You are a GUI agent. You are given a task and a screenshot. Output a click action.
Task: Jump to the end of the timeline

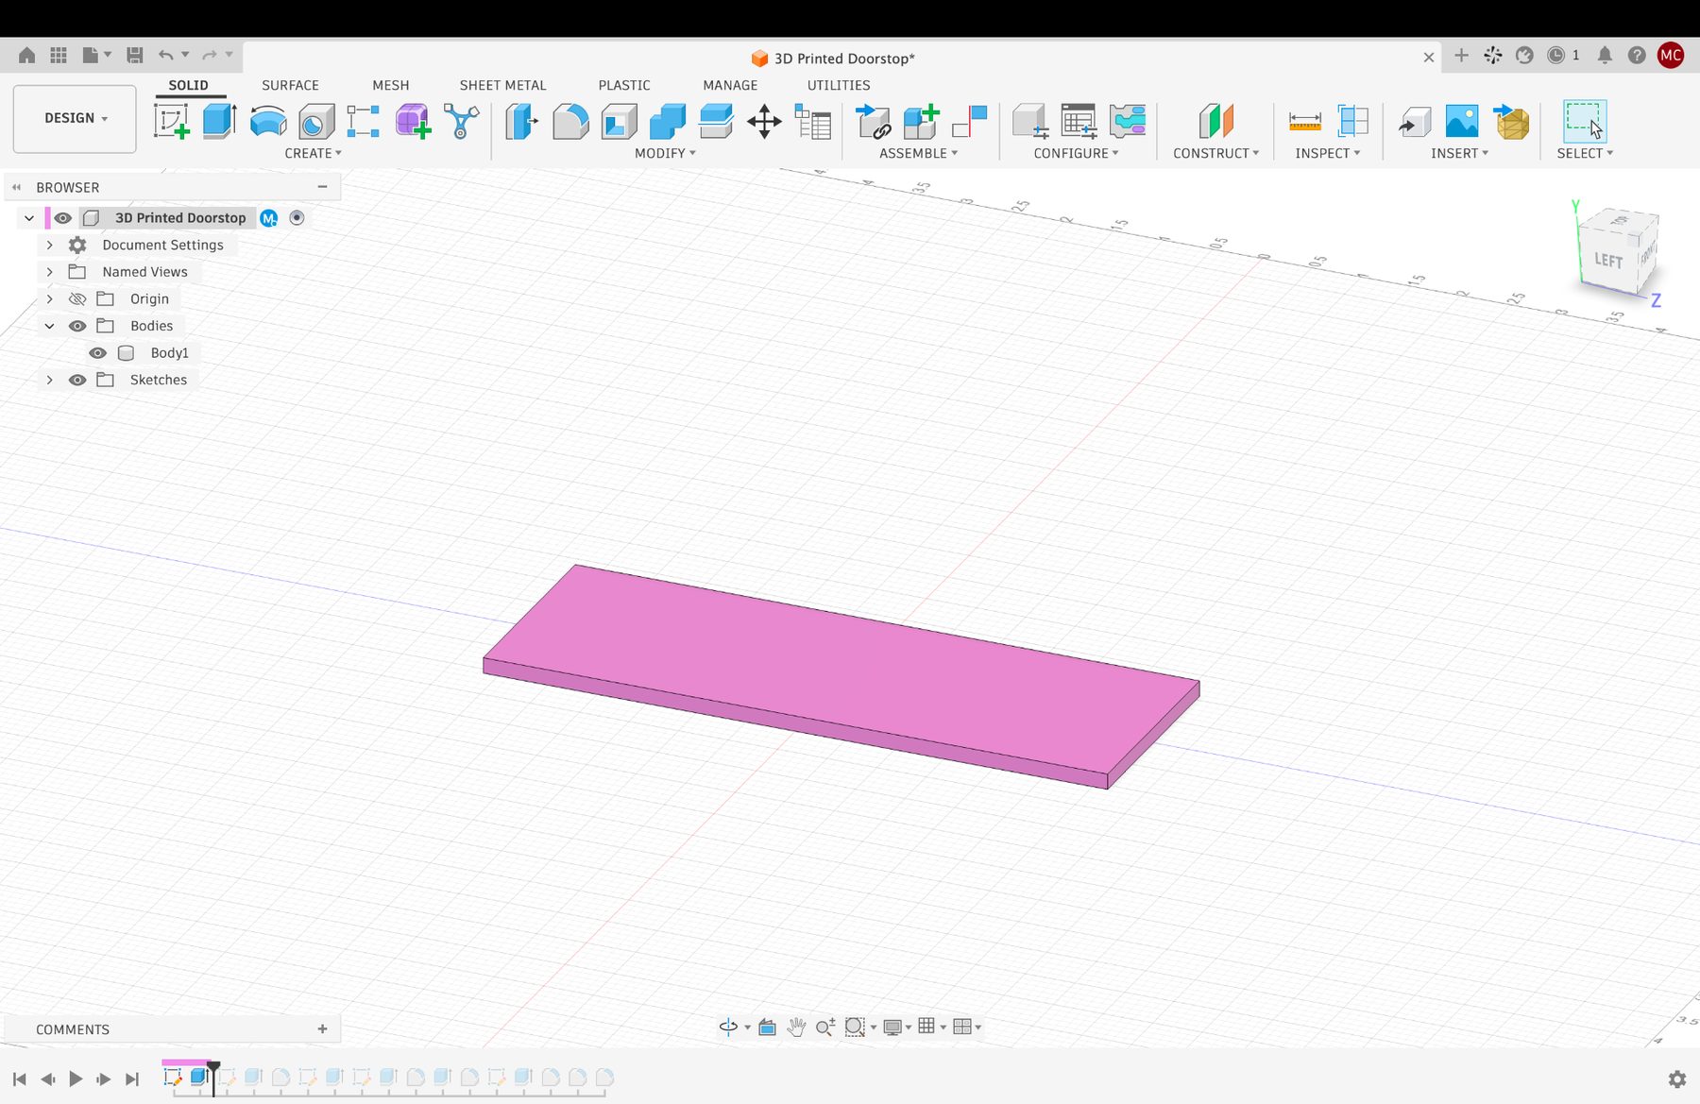[x=132, y=1079]
